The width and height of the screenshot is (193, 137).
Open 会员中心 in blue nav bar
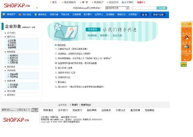click(x=99, y=14)
